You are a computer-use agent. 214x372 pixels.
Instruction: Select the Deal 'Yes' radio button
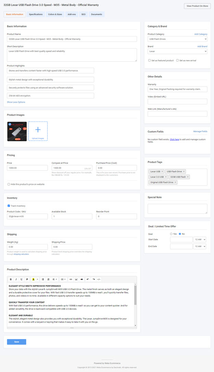(x=171, y=234)
